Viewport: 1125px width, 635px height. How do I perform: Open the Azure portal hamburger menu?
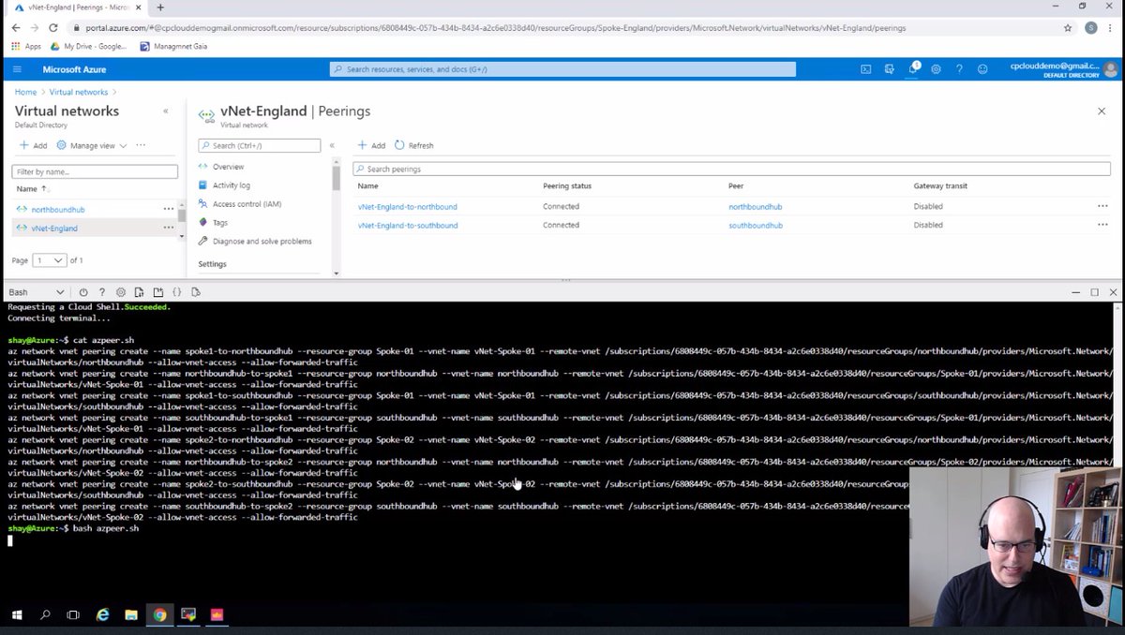pyautogui.click(x=17, y=69)
